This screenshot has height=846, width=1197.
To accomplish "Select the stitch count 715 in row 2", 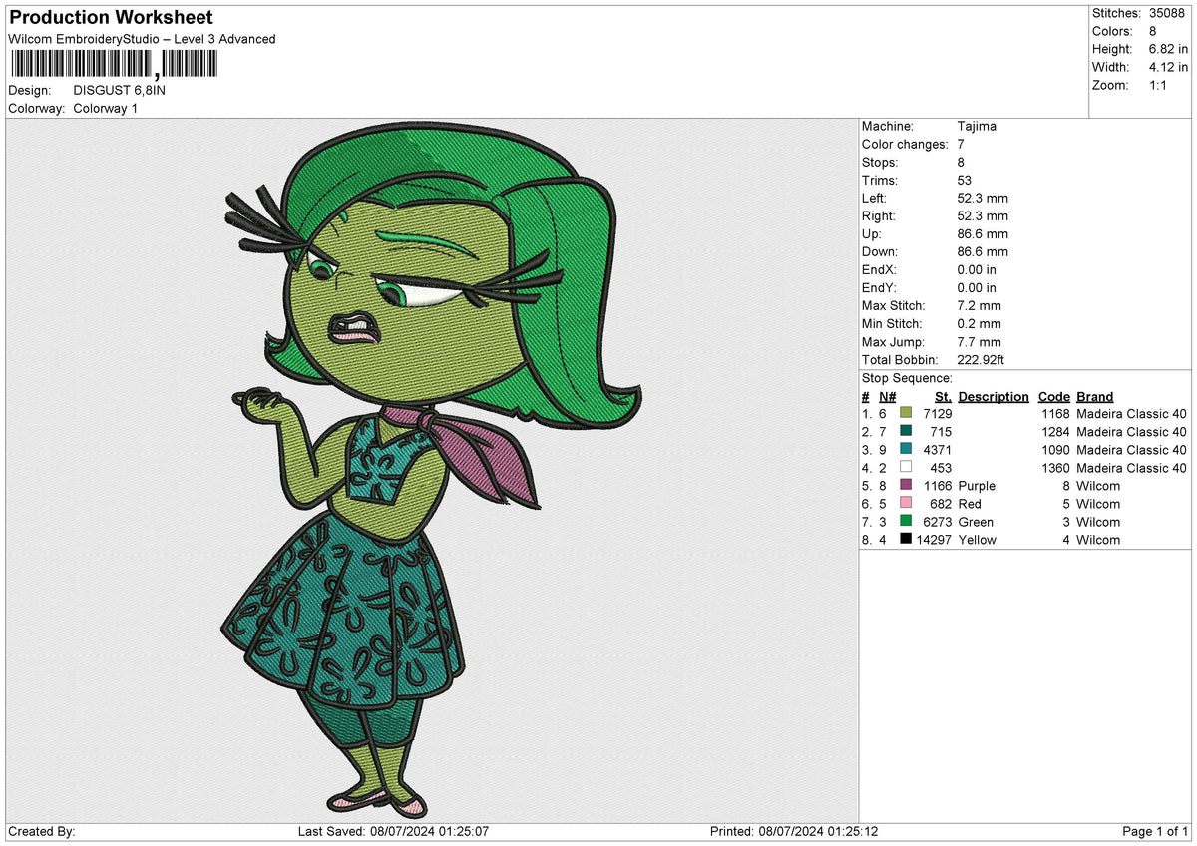I will point(941,432).
